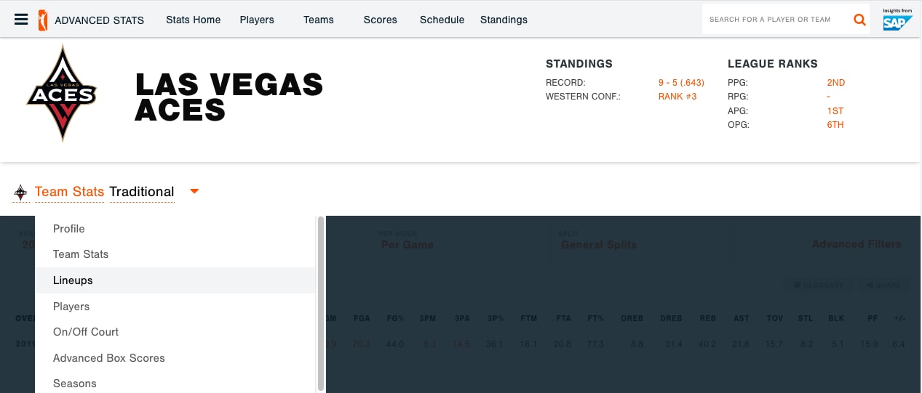Screen dimensions: 922x393
Task: Click the Traditional stat type selector
Action: [142, 192]
